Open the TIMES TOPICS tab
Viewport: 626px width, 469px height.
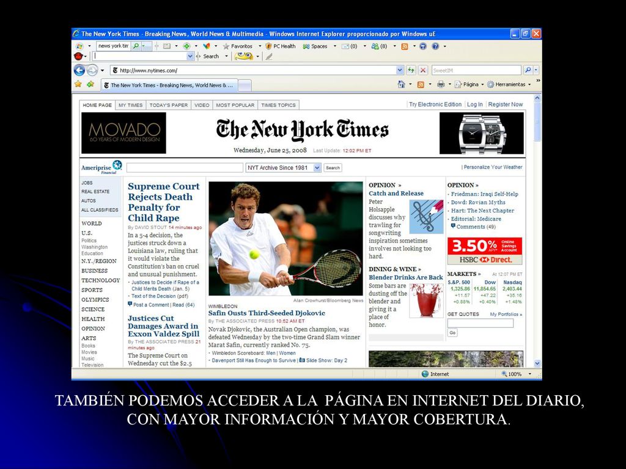point(278,105)
